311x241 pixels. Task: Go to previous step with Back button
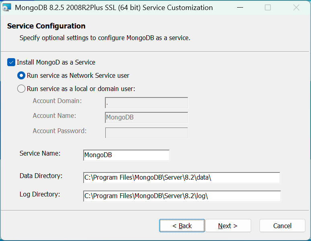click(x=182, y=226)
